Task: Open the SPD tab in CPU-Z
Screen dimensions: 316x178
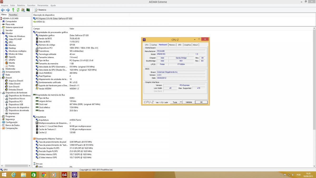Action: coord(180,45)
